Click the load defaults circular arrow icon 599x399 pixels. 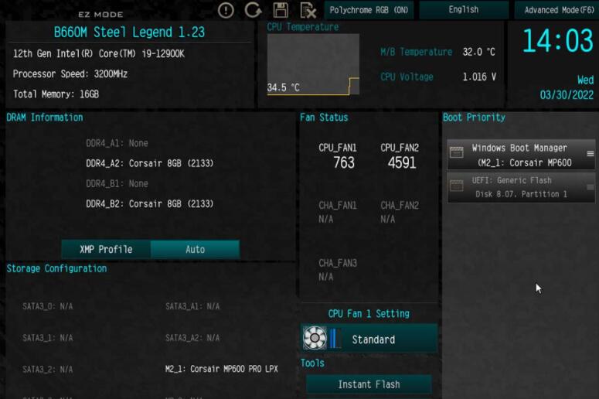point(253,10)
